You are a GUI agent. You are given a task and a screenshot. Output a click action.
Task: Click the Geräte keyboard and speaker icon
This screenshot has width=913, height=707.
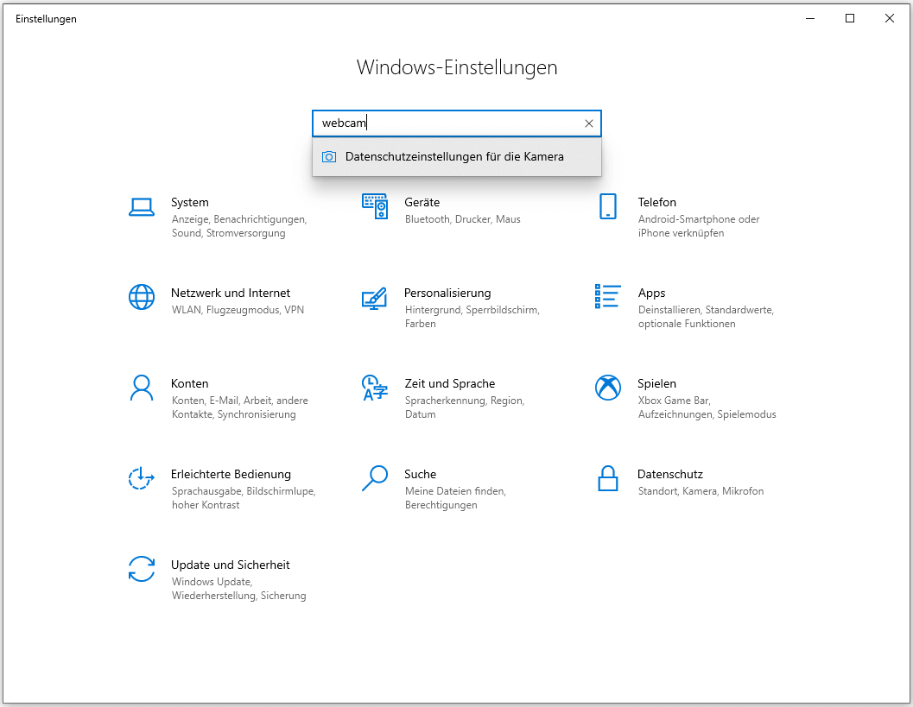[x=375, y=206]
